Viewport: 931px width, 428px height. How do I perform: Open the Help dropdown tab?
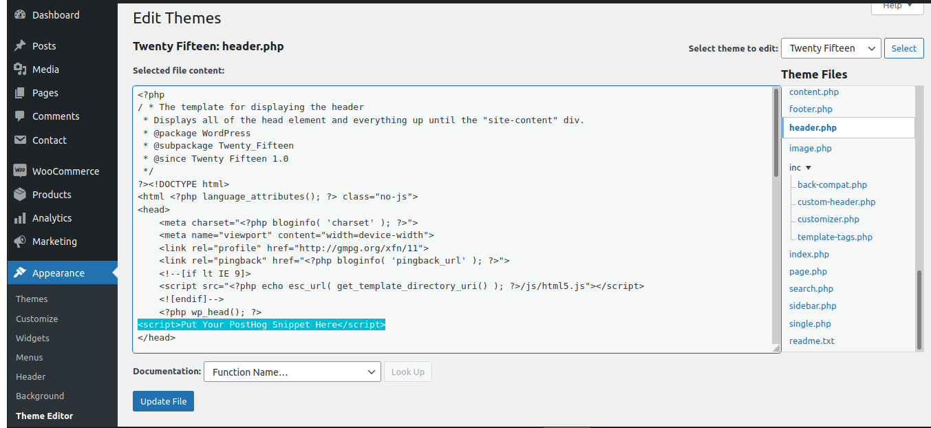pyautogui.click(x=897, y=6)
